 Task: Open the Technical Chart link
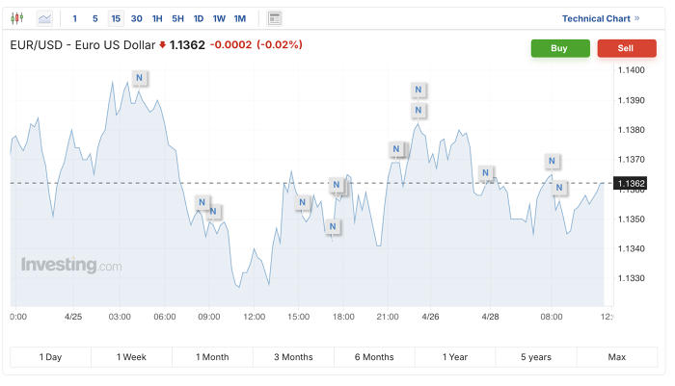pos(601,18)
